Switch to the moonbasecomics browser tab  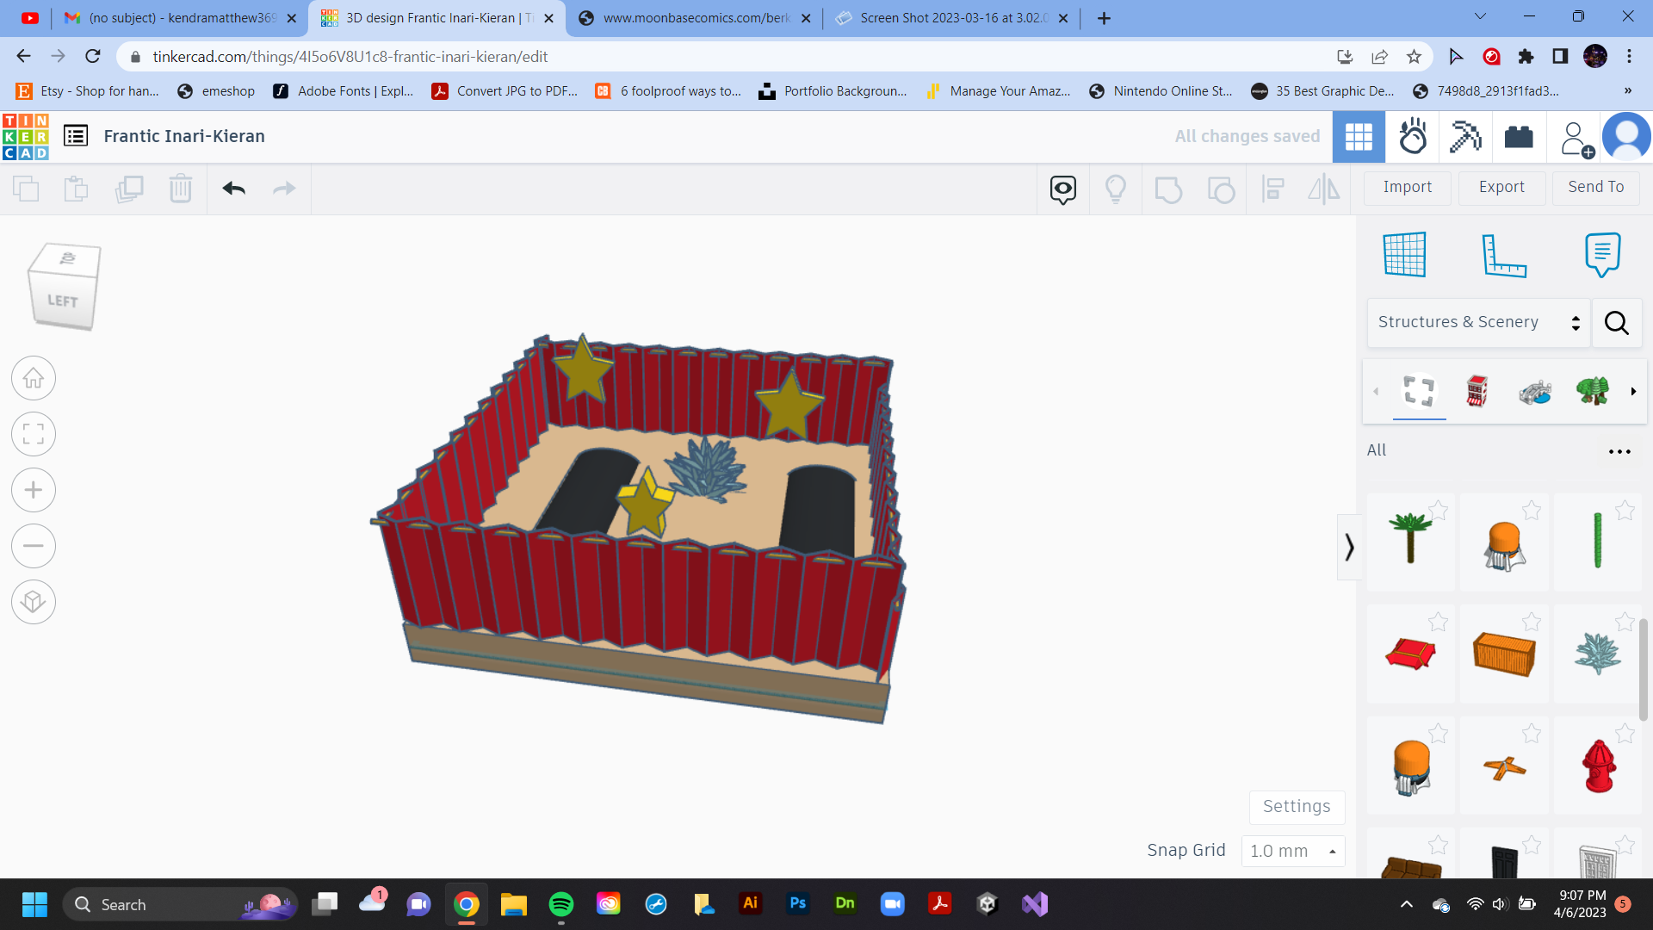696,18
